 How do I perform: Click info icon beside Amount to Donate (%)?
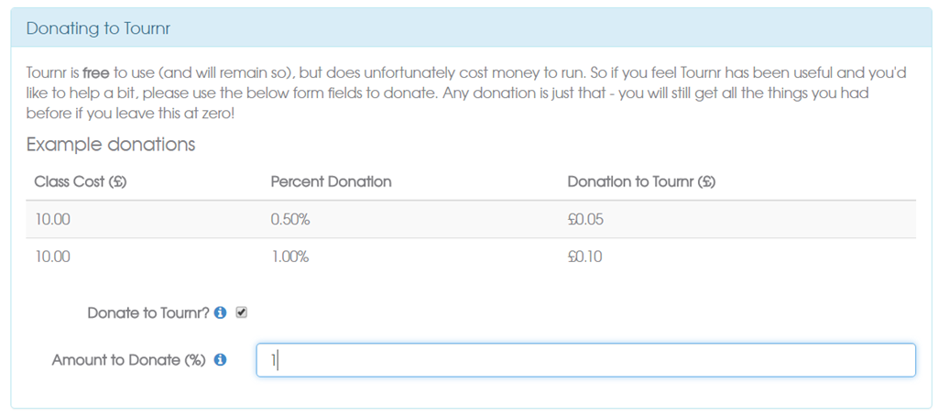point(220,360)
